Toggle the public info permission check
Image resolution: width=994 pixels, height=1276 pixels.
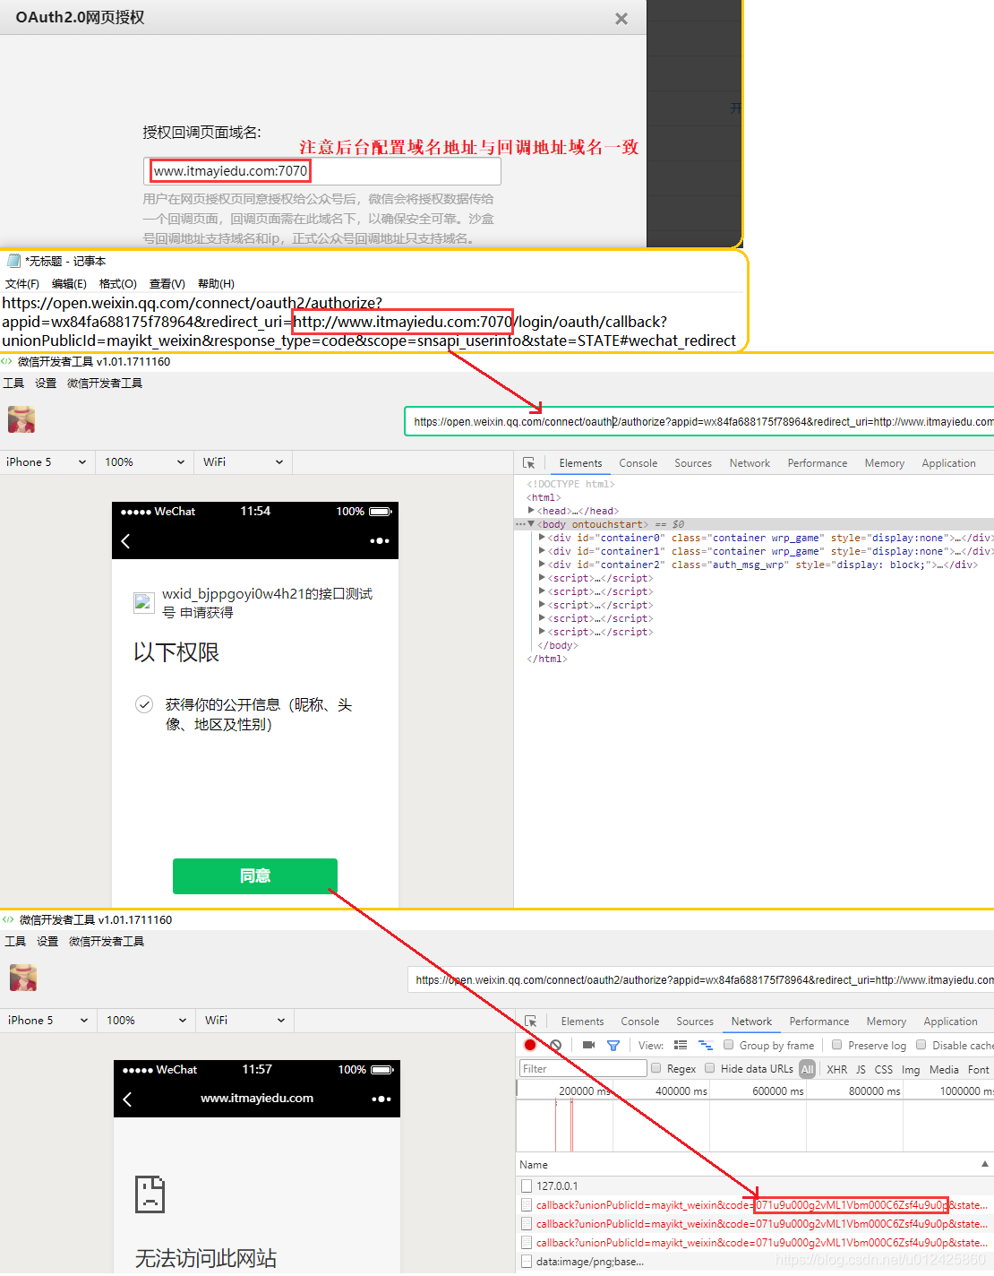click(x=144, y=704)
